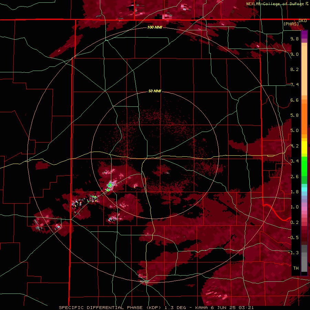Click the -1.3 scale value
Image resolution: width=310 pixels, height=310 pixels.
[x=293, y=253]
